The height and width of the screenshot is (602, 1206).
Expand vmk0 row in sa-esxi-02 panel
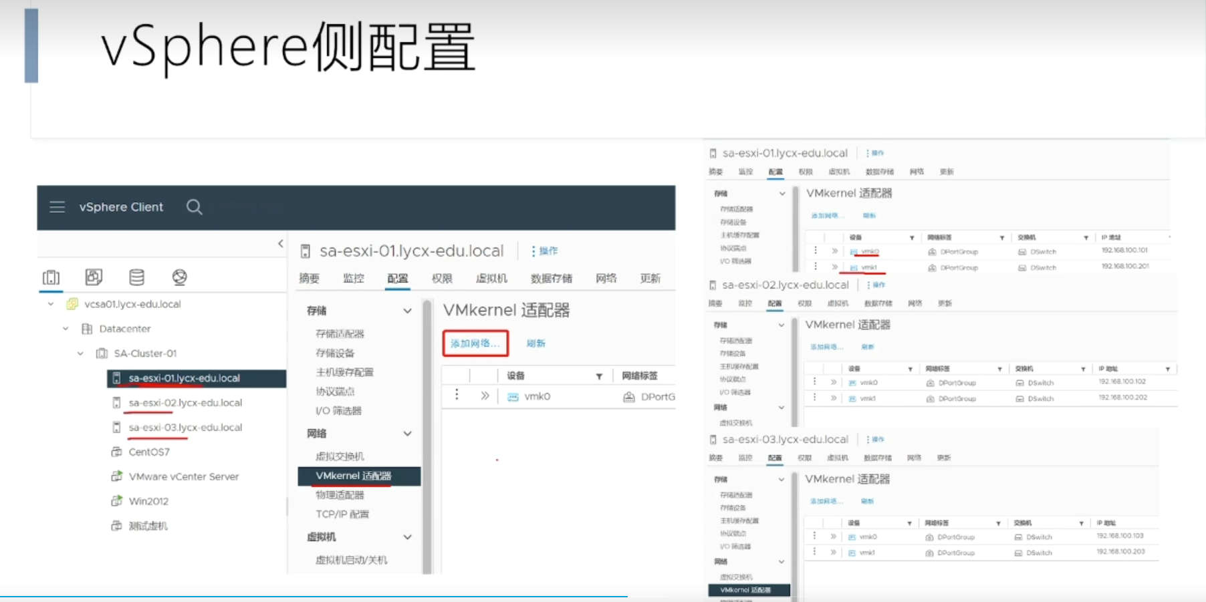tap(834, 382)
